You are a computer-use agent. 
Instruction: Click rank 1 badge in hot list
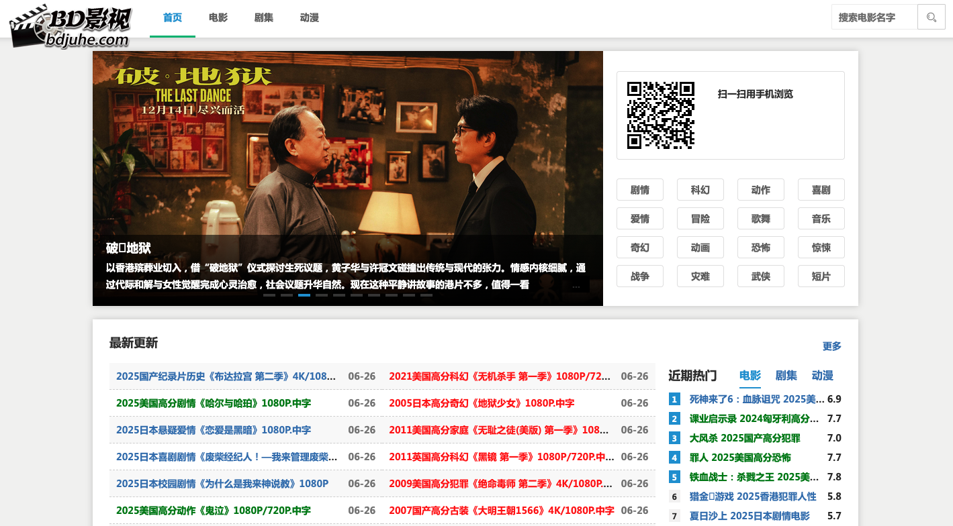click(674, 399)
